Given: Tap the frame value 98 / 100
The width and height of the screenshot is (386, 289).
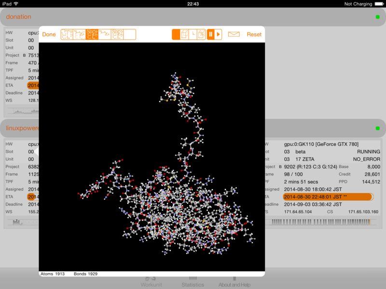Looking at the screenshot, I should click(x=293, y=174).
